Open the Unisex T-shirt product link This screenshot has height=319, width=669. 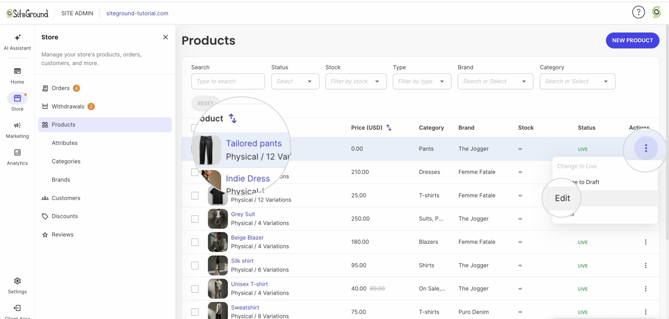pyautogui.click(x=250, y=284)
